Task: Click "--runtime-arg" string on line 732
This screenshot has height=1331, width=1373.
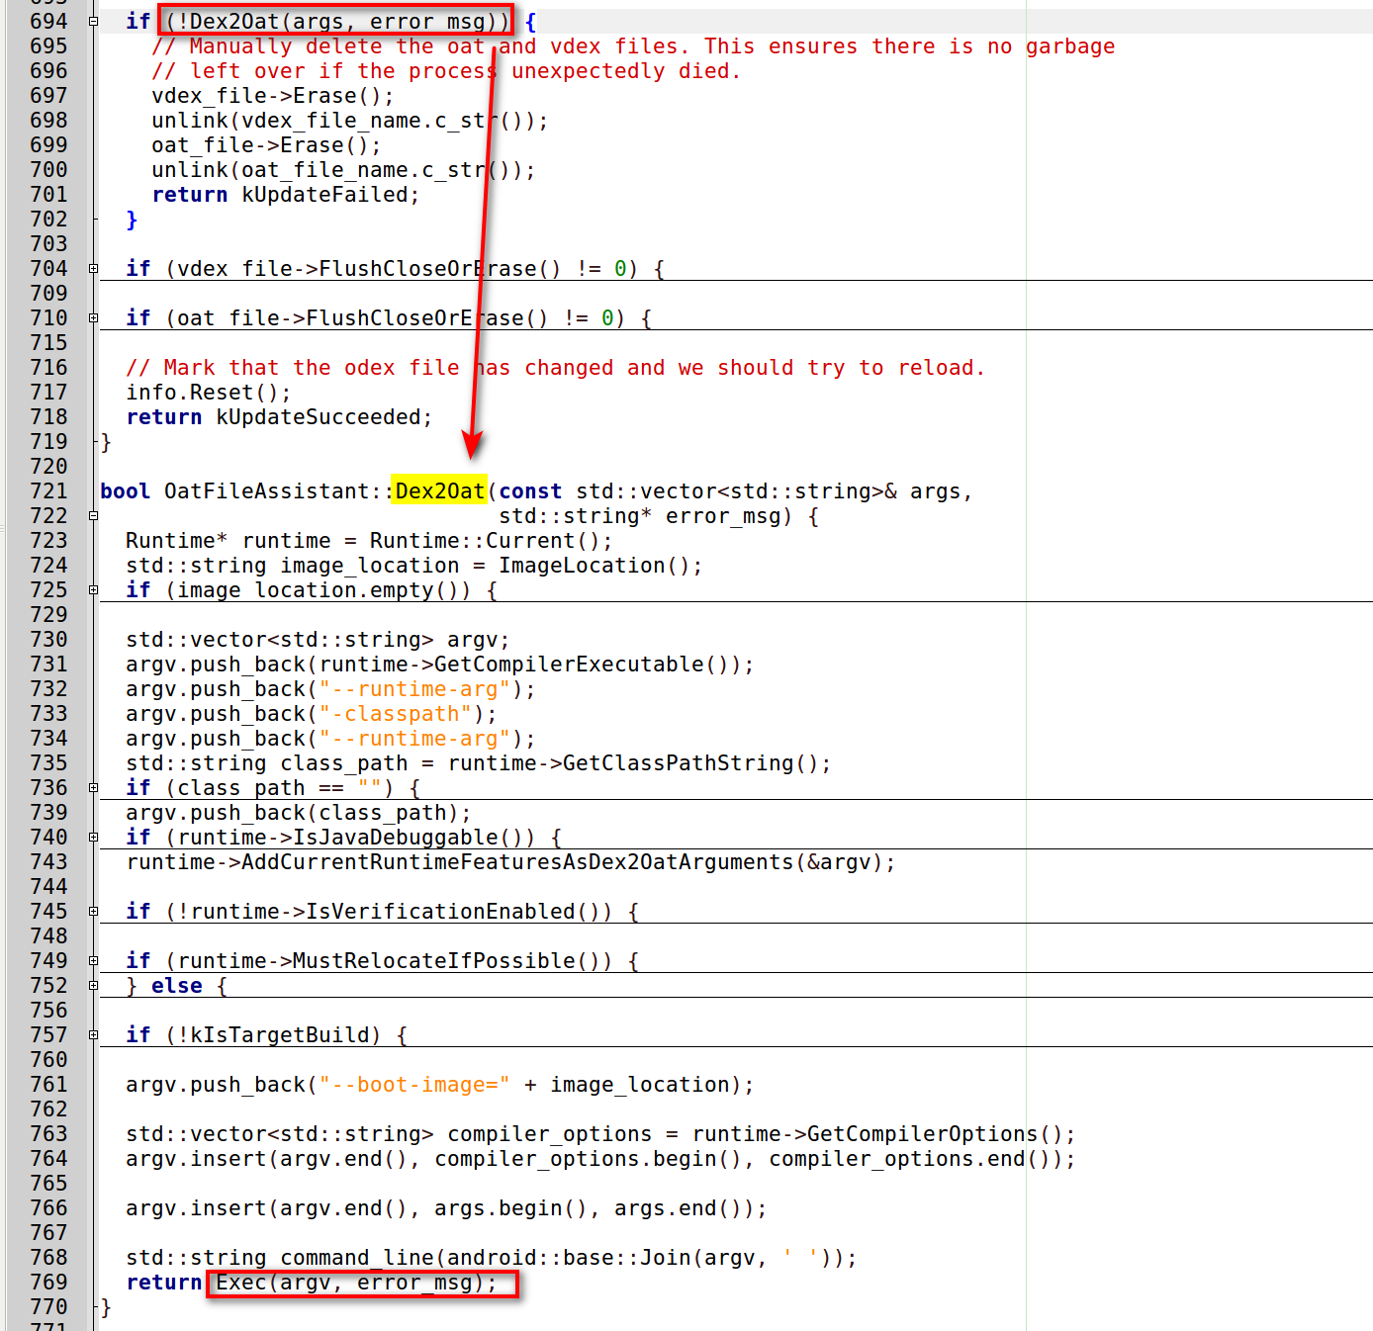Action: pos(414,689)
